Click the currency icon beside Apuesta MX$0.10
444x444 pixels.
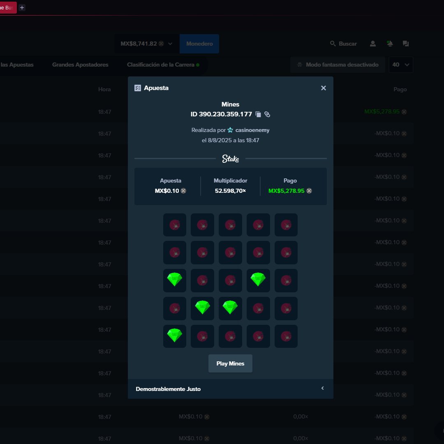183,191
